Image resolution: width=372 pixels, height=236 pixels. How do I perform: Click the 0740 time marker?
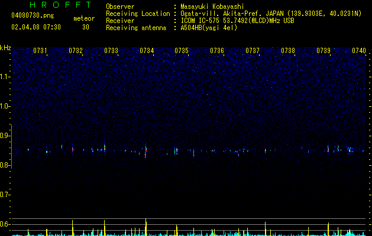pos(359,51)
